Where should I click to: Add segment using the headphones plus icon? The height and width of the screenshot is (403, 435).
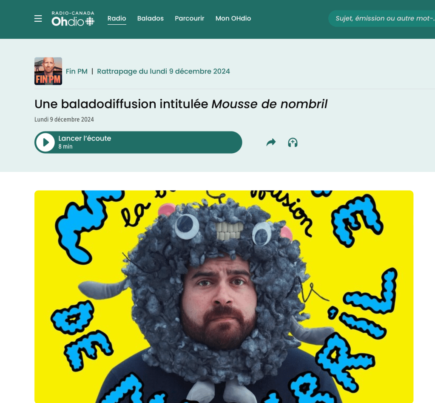point(293,143)
